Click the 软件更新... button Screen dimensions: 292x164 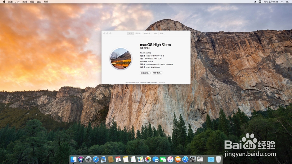(157, 73)
